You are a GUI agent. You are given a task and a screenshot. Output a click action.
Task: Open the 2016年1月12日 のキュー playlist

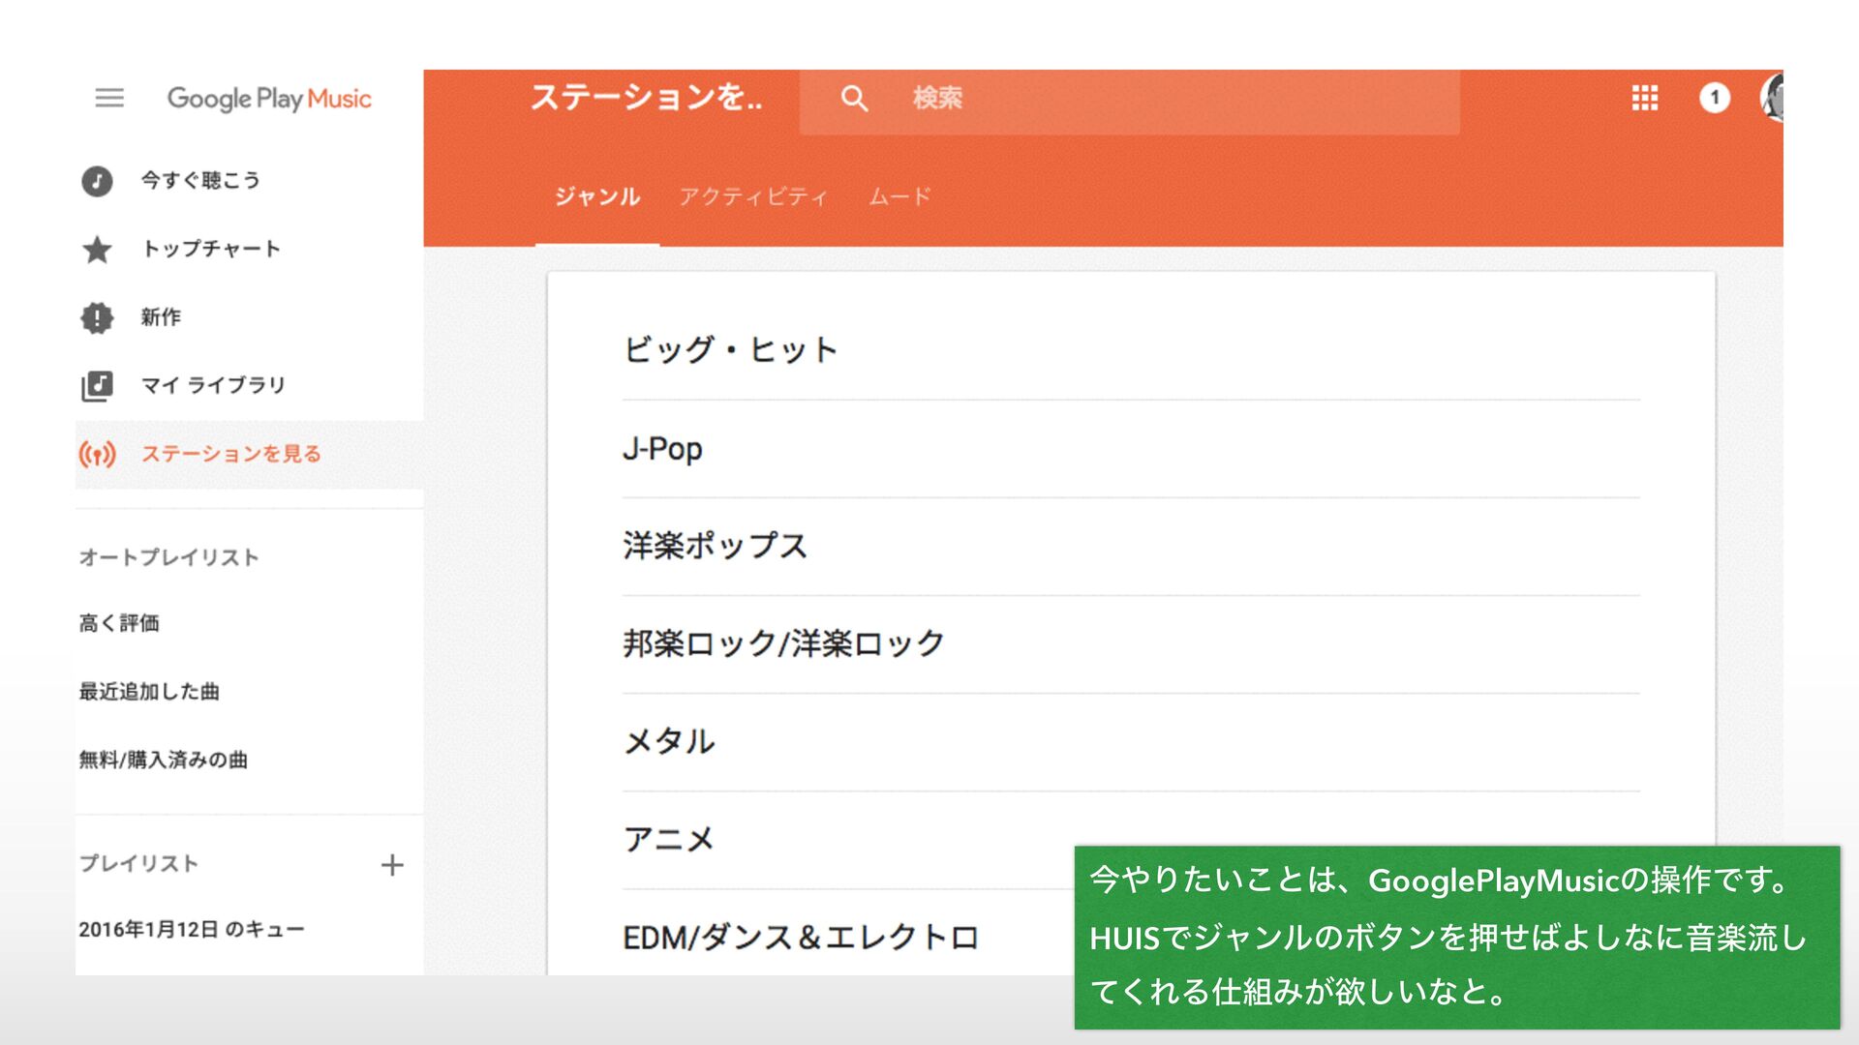point(192,930)
